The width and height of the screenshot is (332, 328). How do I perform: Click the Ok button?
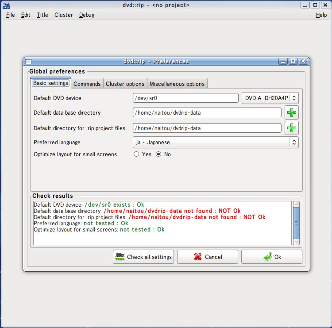click(x=272, y=257)
